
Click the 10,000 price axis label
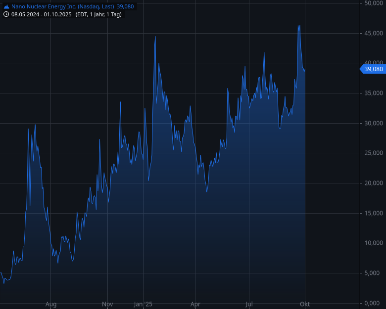373,243
